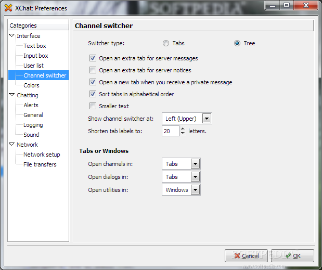
Task: Click the Chatting category label
Action: coord(28,95)
